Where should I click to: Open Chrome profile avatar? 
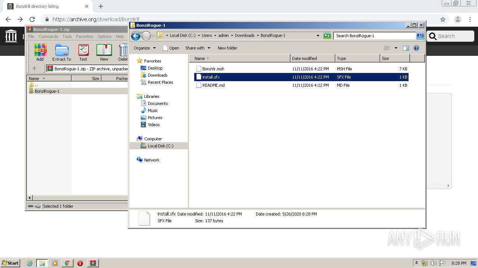(458, 19)
